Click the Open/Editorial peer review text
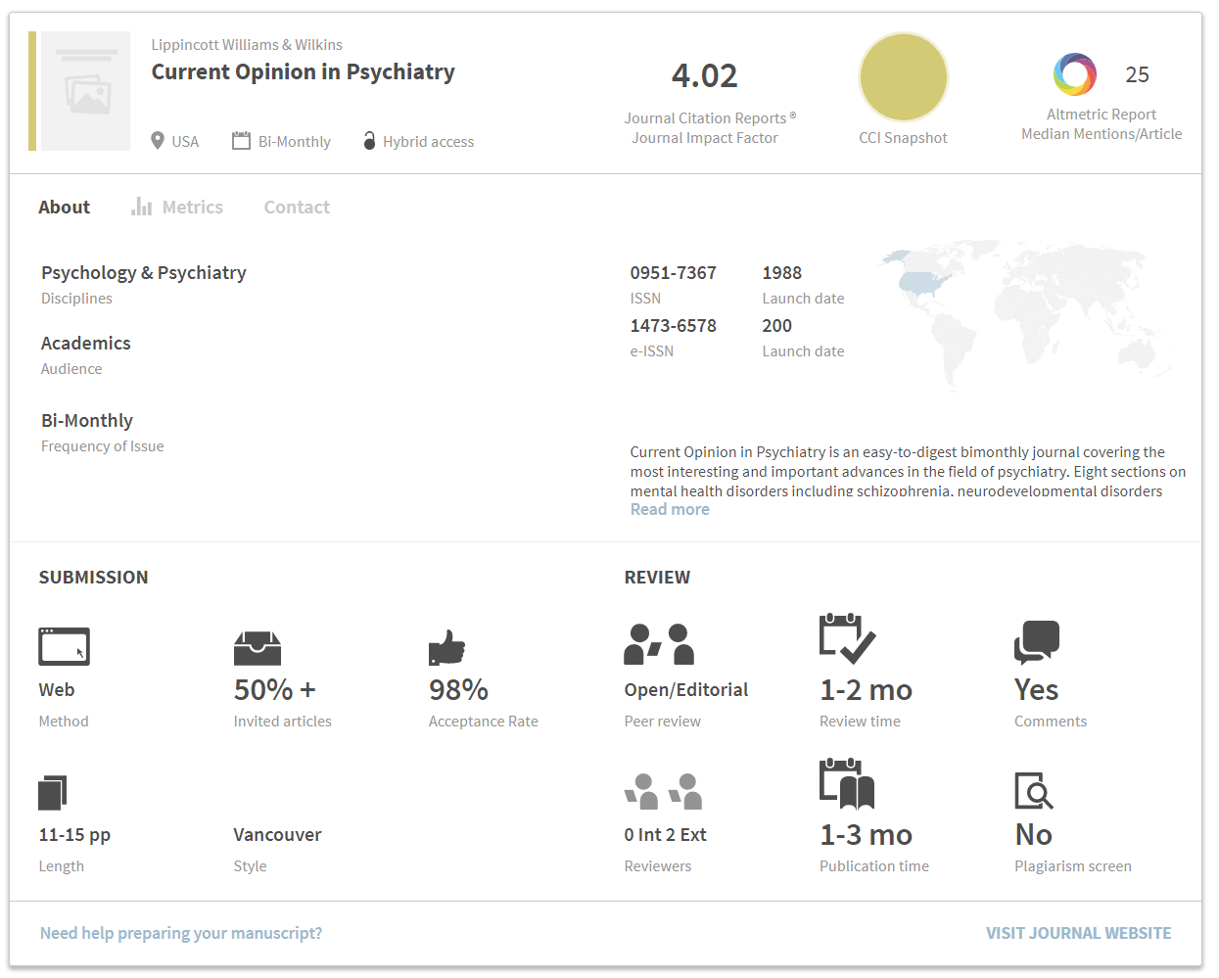Viewport: 1219px width, 978px height. 686,689
